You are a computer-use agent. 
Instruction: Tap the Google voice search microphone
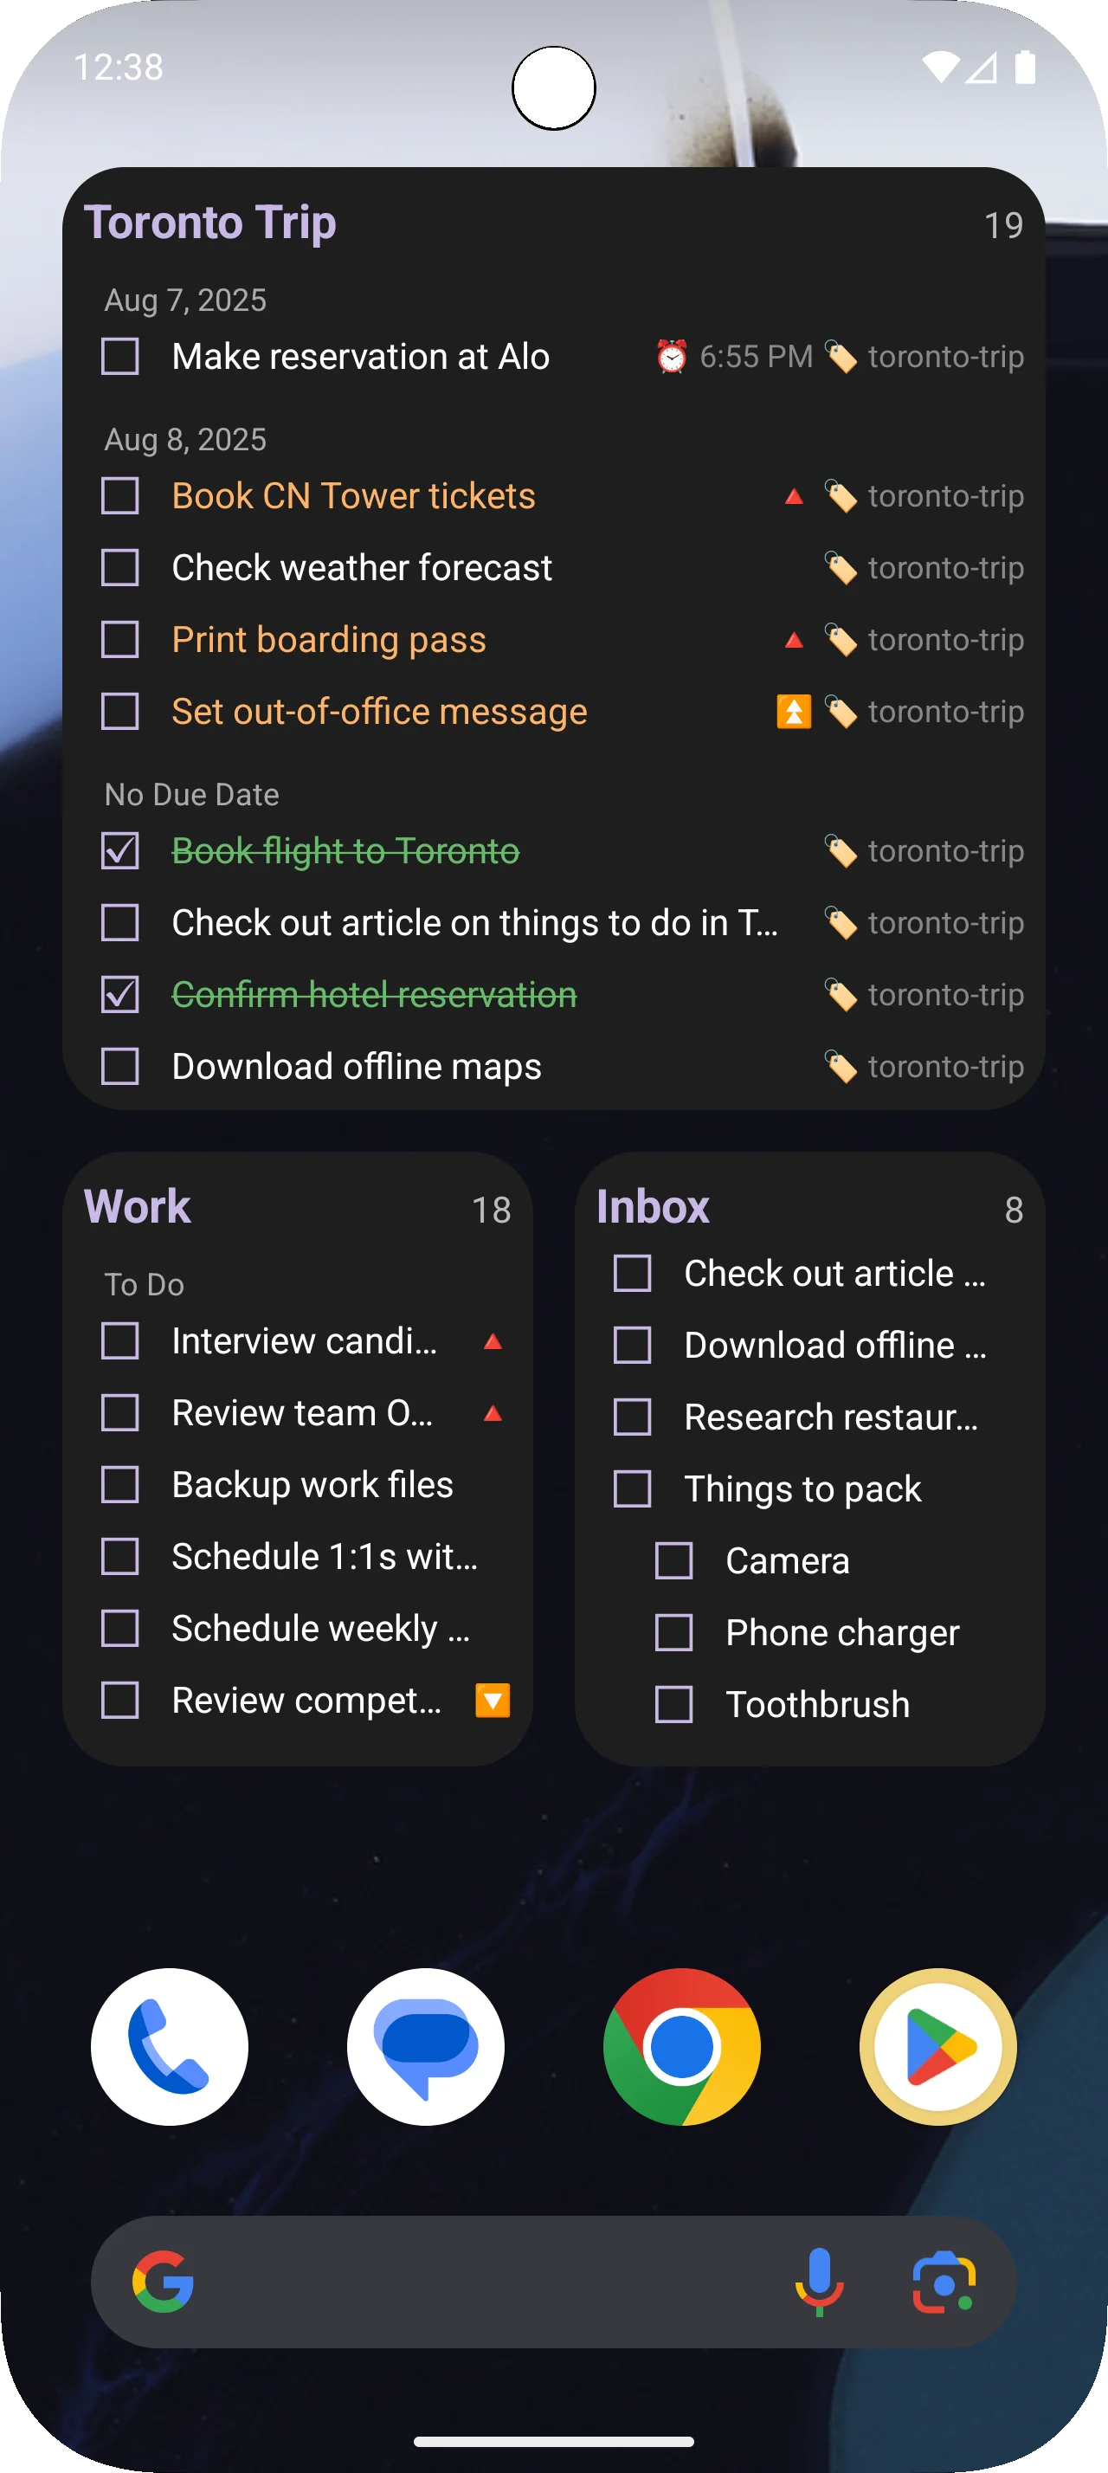(x=818, y=2281)
